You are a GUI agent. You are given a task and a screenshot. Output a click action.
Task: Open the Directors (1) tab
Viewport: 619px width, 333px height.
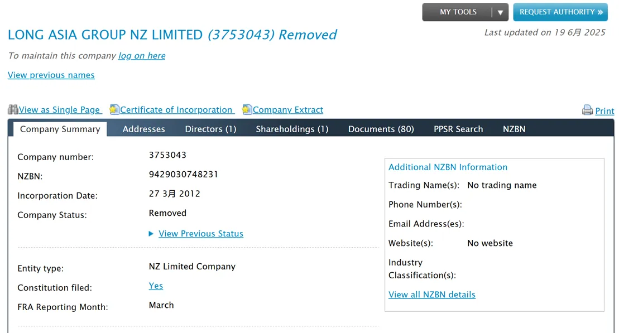211,129
